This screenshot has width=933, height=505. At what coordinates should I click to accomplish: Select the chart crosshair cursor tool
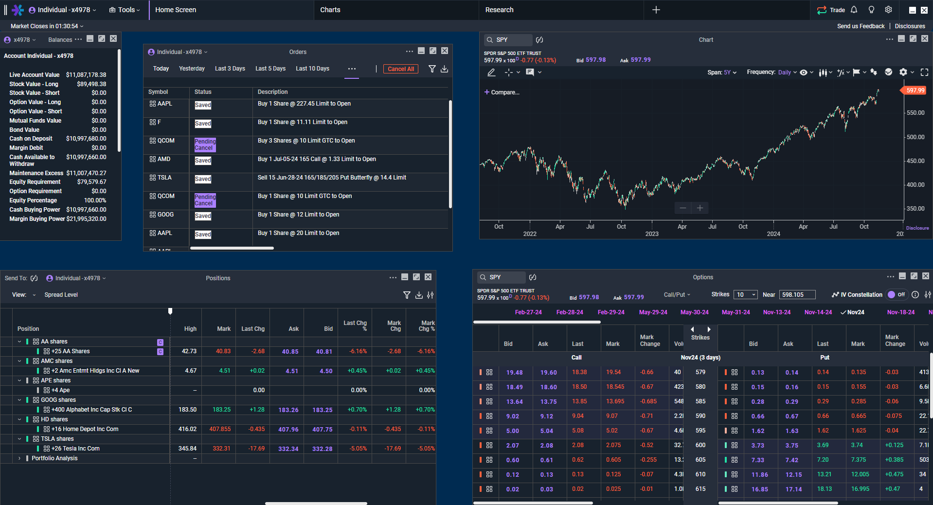(x=509, y=72)
